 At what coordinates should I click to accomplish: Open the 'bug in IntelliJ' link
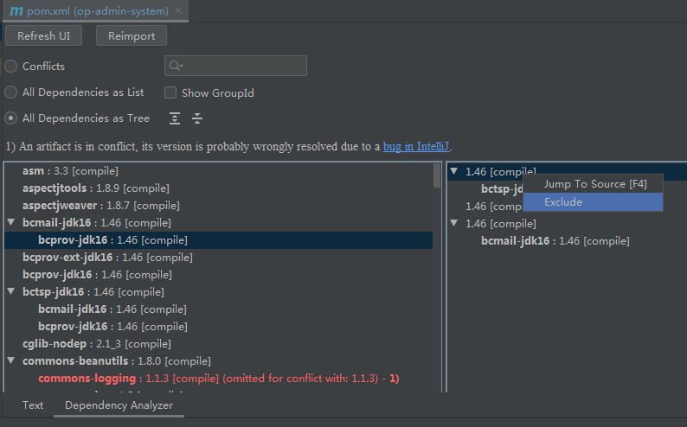(x=416, y=147)
